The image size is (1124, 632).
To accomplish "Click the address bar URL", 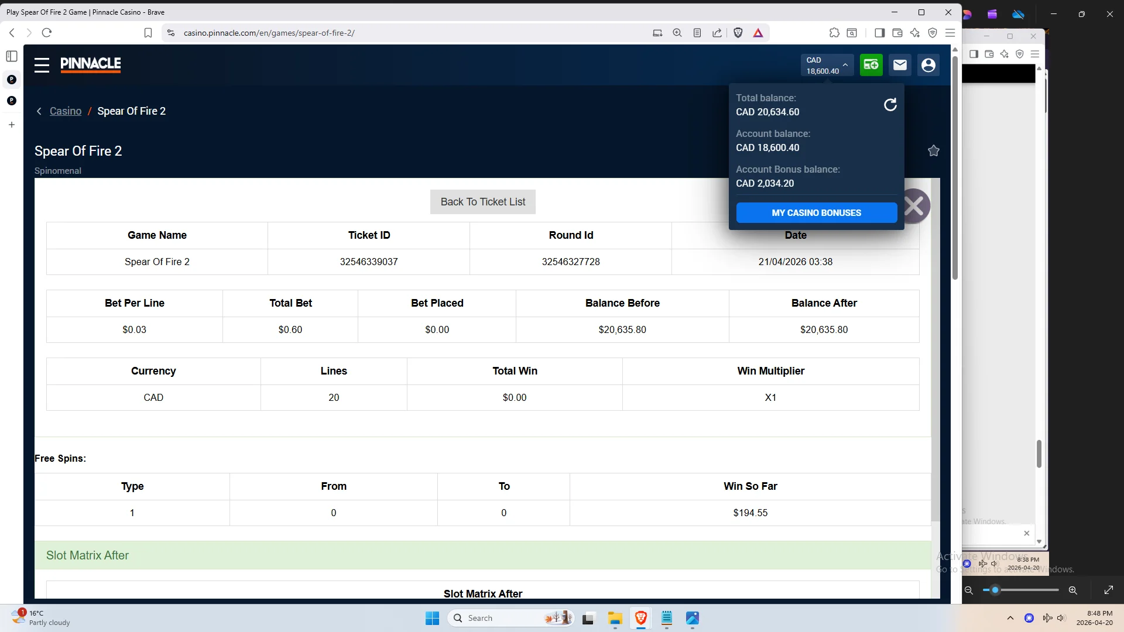I will click(x=269, y=33).
